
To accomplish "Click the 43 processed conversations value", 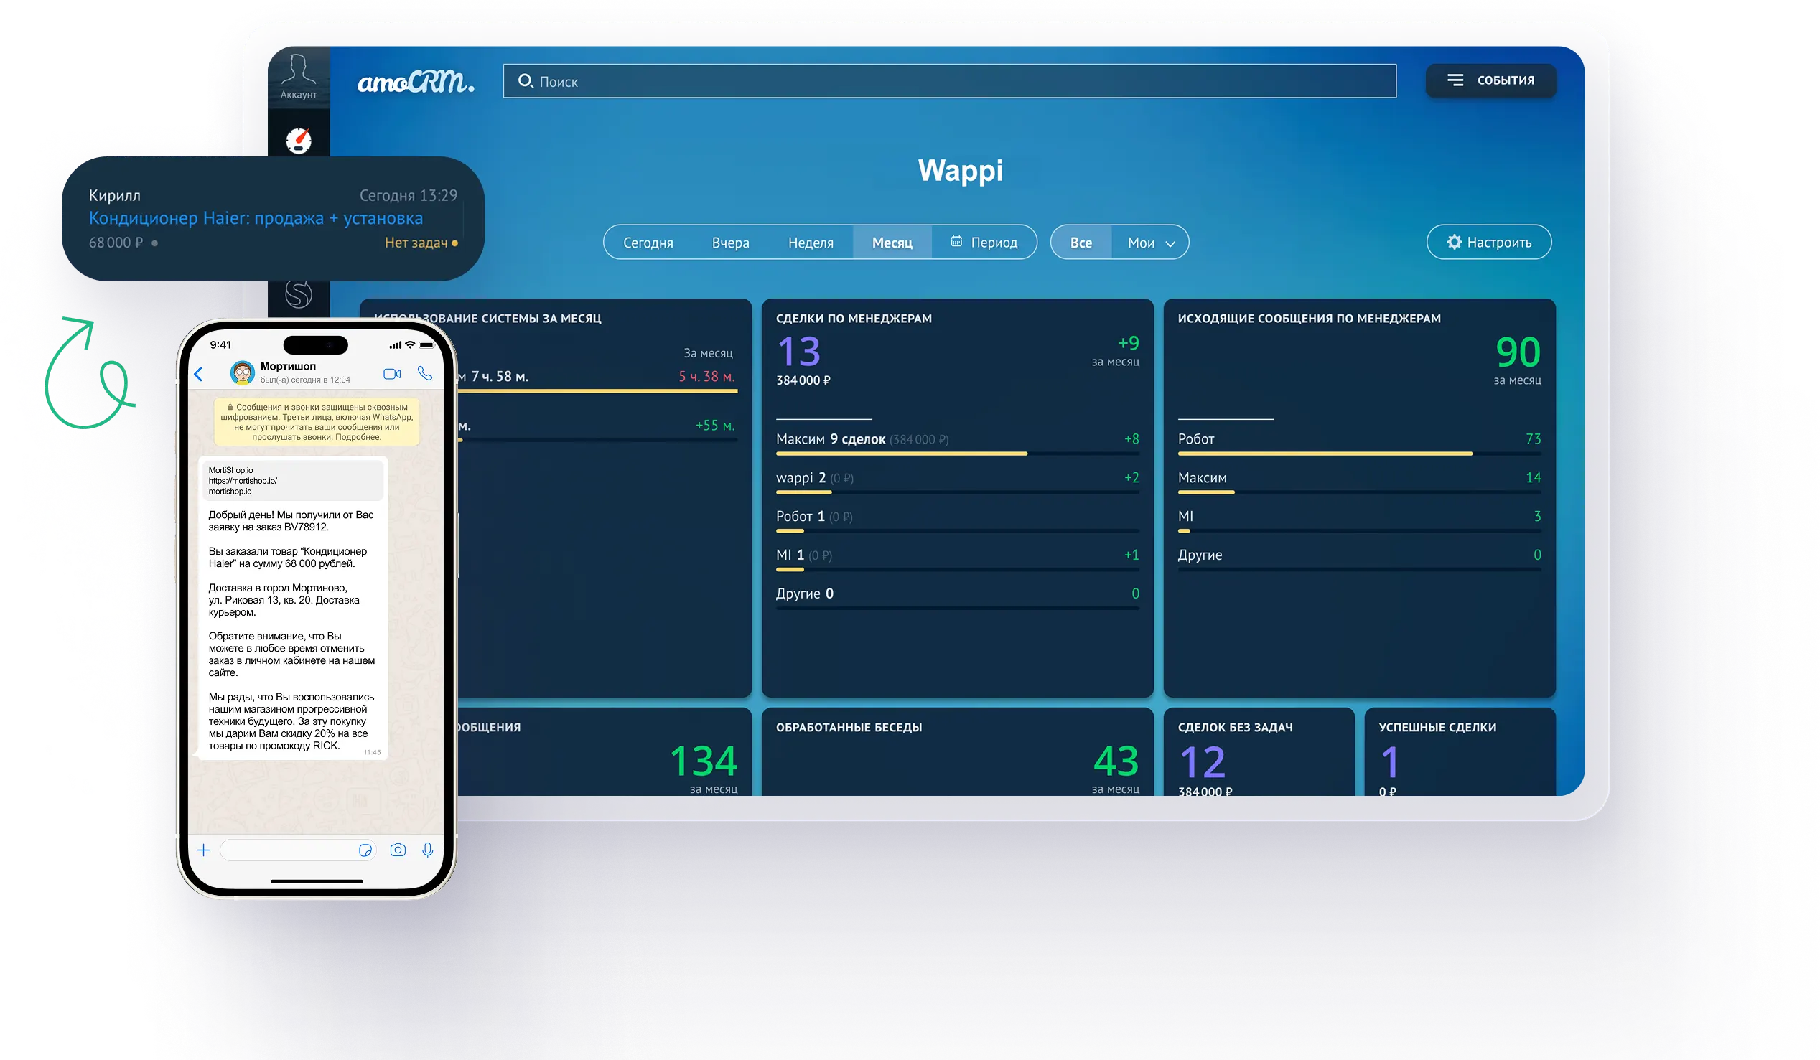I will pos(1115,761).
